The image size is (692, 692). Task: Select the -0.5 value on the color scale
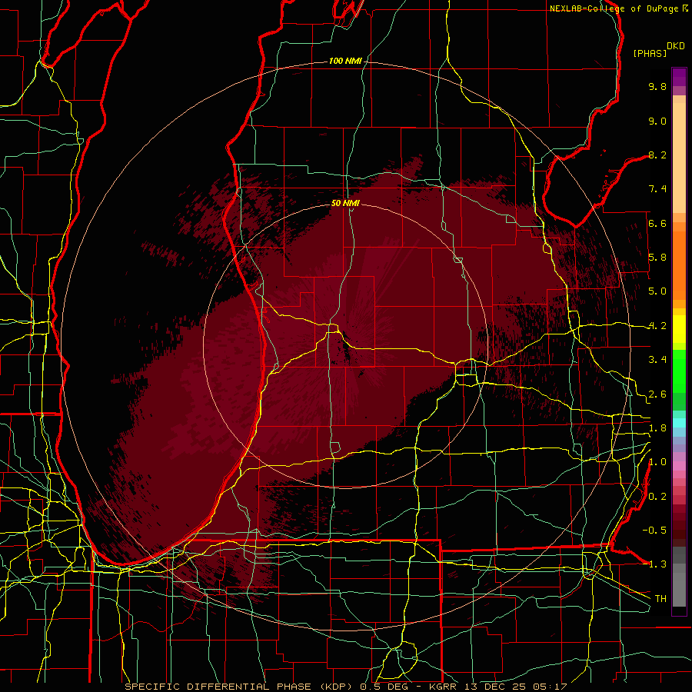click(x=654, y=531)
